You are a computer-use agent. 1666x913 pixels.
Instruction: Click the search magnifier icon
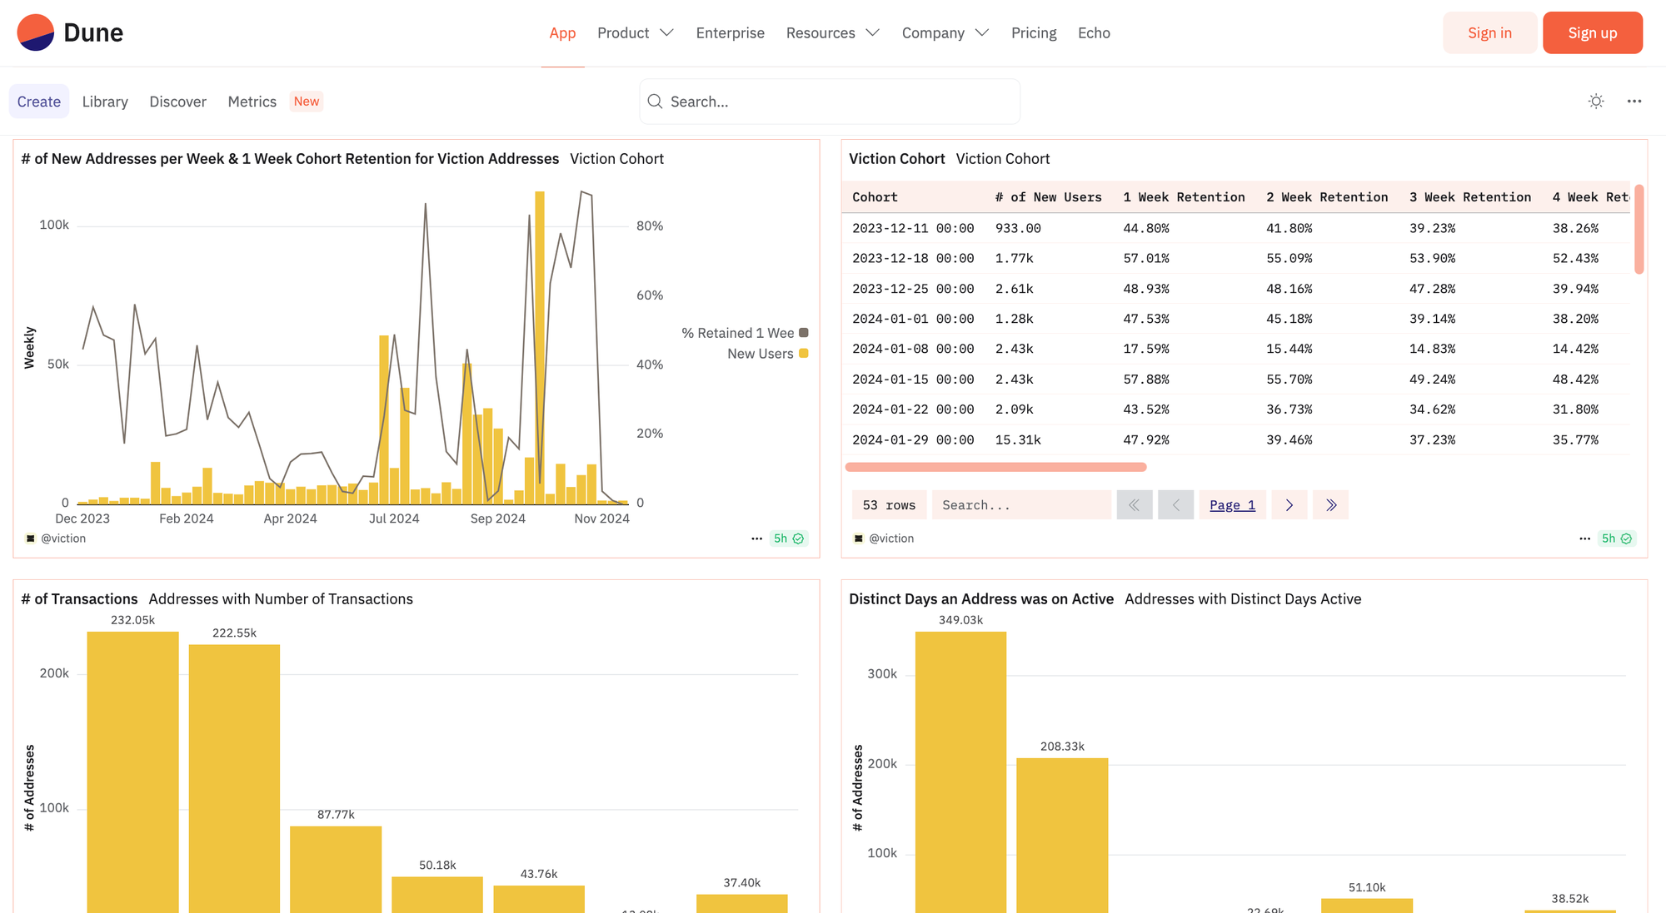coord(655,102)
